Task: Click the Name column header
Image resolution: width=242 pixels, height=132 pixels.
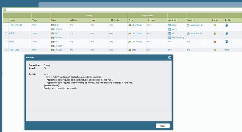Action: coord(20,20)
